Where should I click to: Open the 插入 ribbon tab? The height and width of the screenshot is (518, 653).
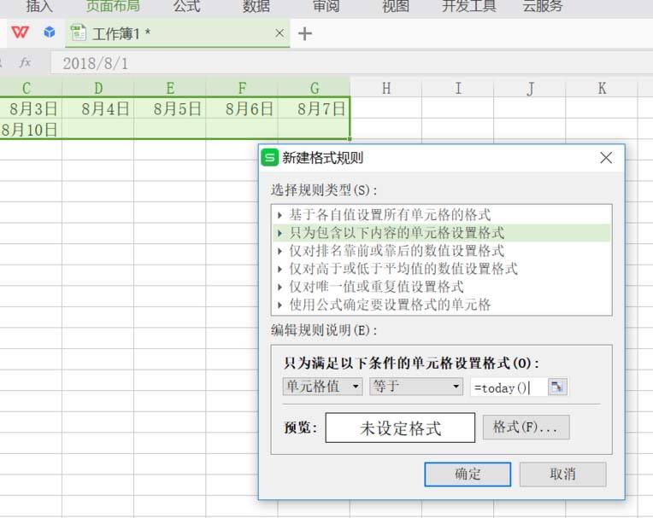39,6
